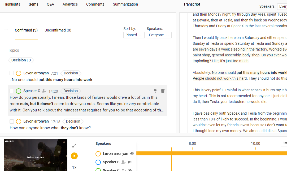
Task: Switch to the Gems tab
Action: coord(33,4)
